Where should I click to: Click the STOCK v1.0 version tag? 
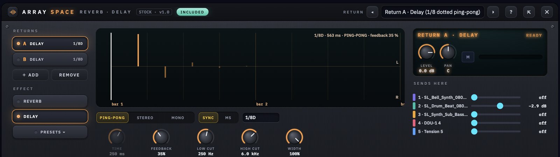click(x=154, y=12)
